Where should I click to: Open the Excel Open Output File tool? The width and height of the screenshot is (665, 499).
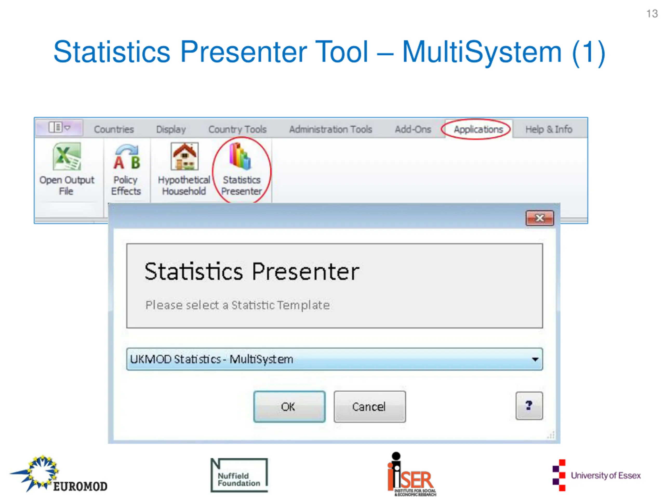pyautogui.click(x=67, y=169)
